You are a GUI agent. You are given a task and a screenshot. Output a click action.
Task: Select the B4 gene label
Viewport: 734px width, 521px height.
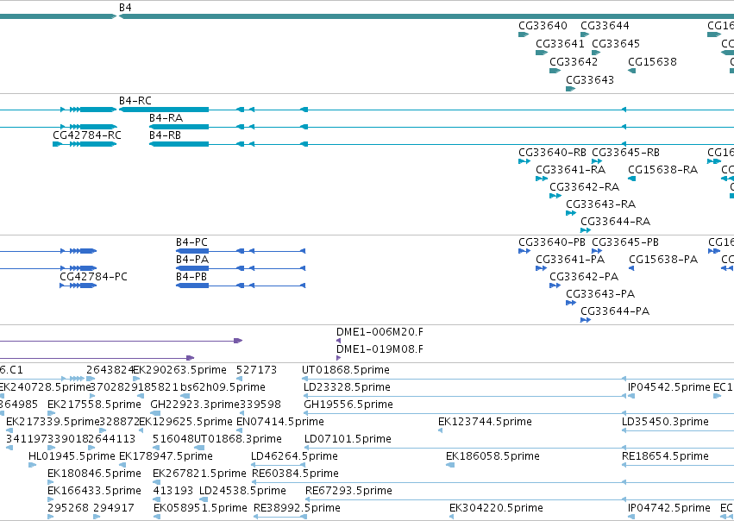click(x=125, y=8)
